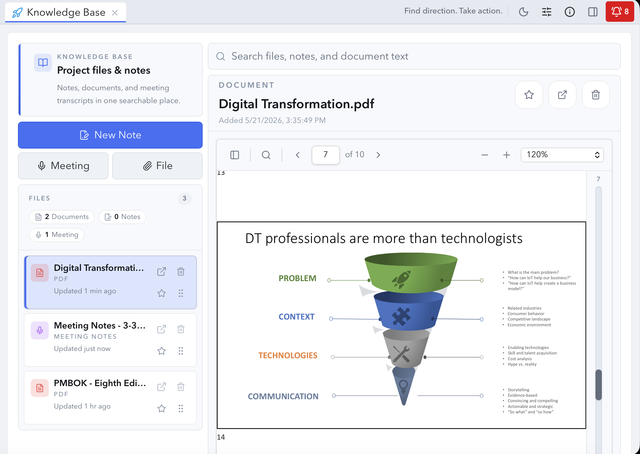The width and height of the screenshot is (640, 454).
Task: Select the Knowledge Base tab
Action: (x=65, y=12)
